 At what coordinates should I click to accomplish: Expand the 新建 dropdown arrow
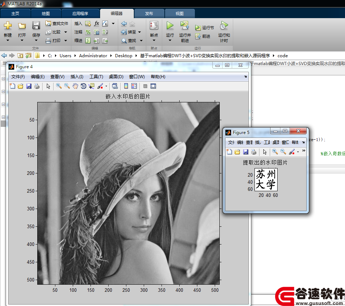tap(8, 40)
